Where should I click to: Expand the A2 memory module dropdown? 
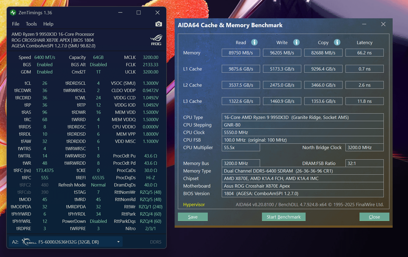point(118,242)
